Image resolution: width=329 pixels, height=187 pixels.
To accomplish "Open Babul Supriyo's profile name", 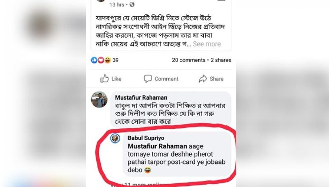I will (x=146, y=138).
